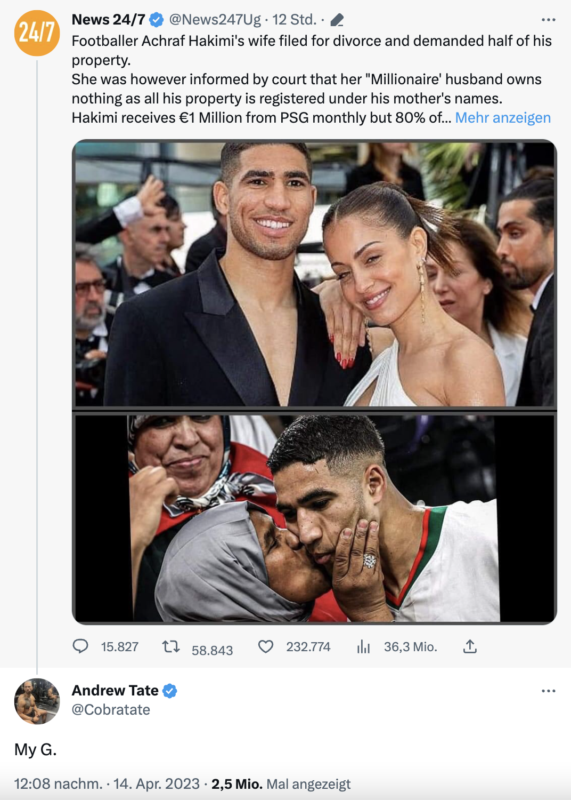Screen dimensions: 571x800
Task: Open Andrew Tate's profile picture
Action: [37, 701]
